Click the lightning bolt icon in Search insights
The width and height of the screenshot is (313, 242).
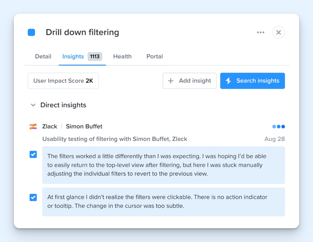pyautogui.click(x=228, y=81)
